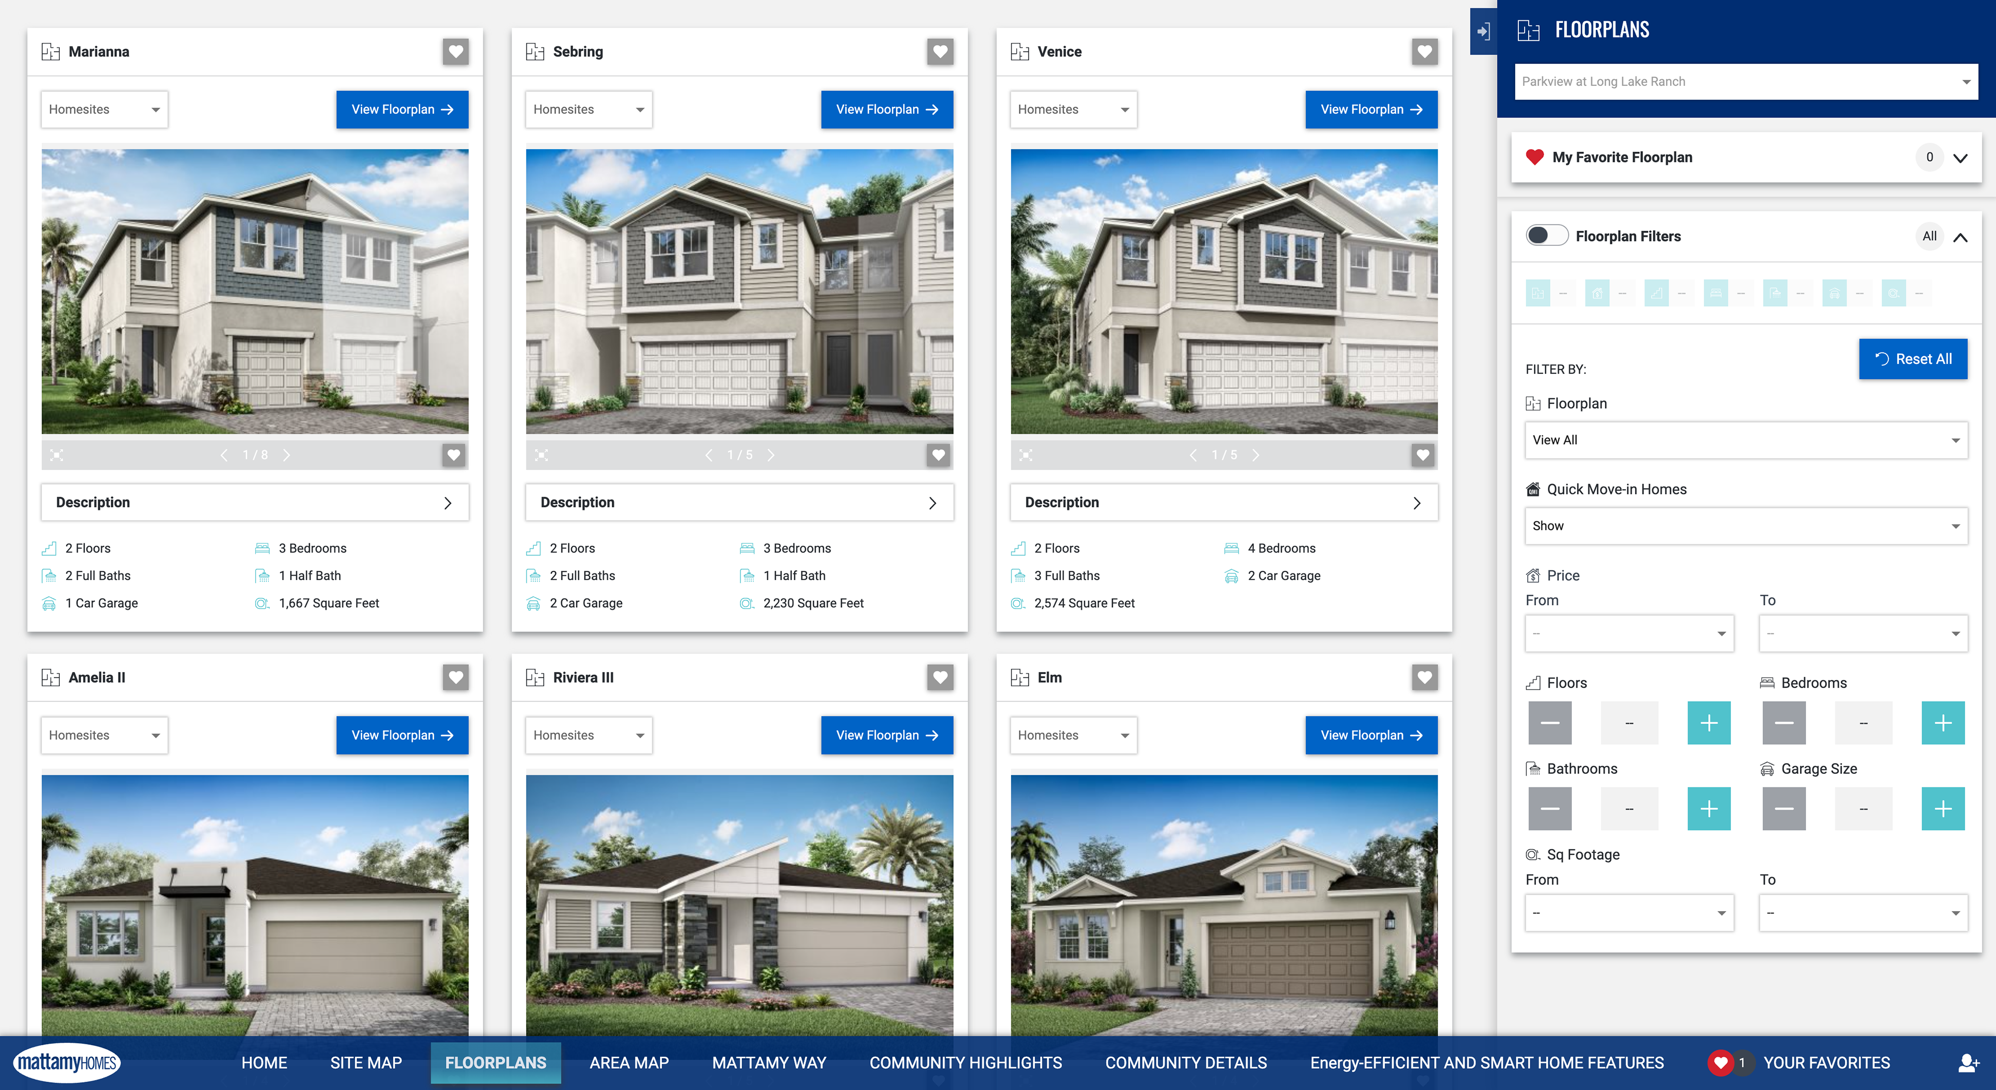The height and width of the screenshot is (1090, 1996).
Task: Heart the Marianna gallery image
Action: (x=454, y=455)
